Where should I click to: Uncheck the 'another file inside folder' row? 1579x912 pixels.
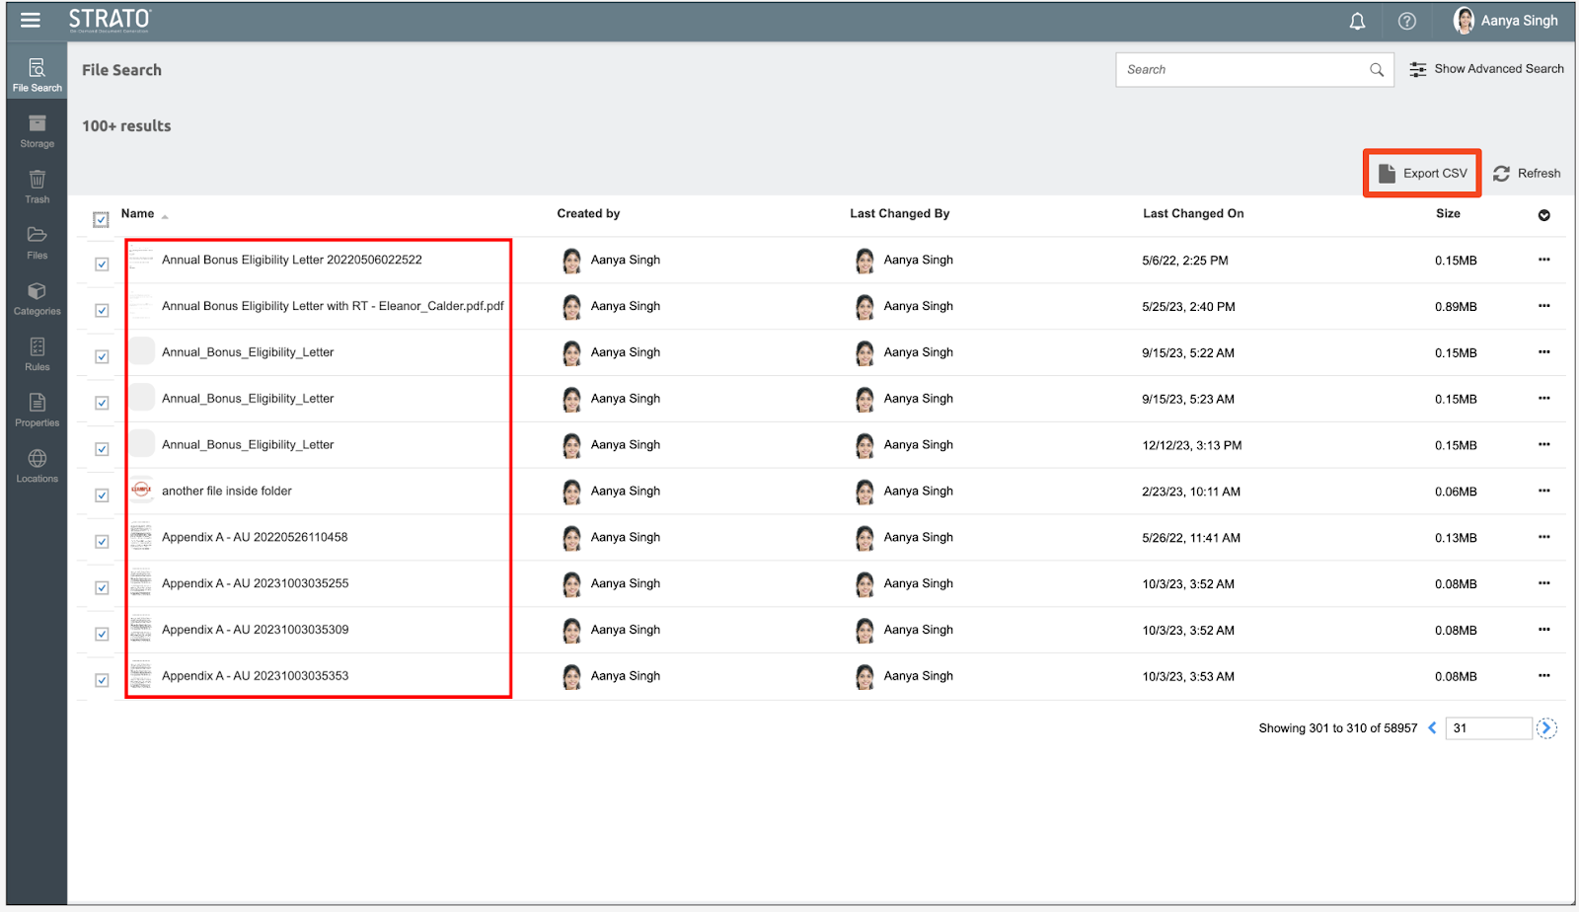pyautogui.click(x=102, y=495)
